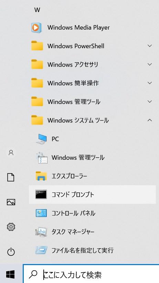Click the folder icon beside the first Windows 管理ツール

[x=37, y=102]
